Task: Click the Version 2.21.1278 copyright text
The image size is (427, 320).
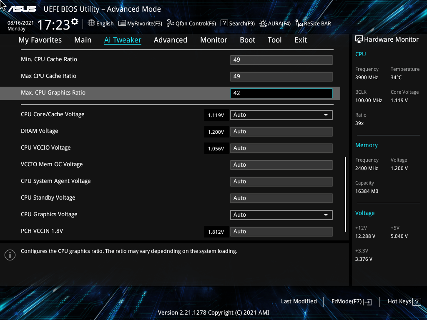Action: tap(213, 312)
